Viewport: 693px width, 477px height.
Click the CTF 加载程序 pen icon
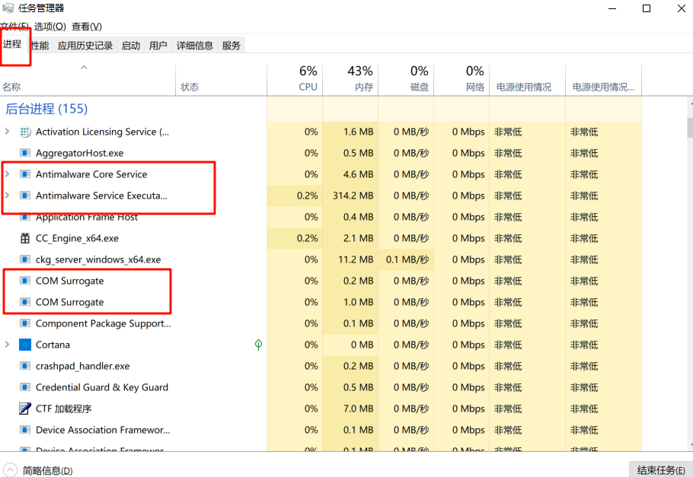[x=24, y=409]
